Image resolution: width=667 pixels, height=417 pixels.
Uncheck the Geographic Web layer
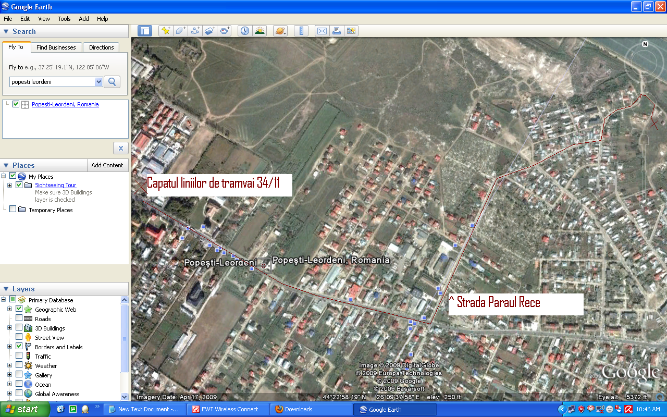pyautogui.click(x=19, y=309)
